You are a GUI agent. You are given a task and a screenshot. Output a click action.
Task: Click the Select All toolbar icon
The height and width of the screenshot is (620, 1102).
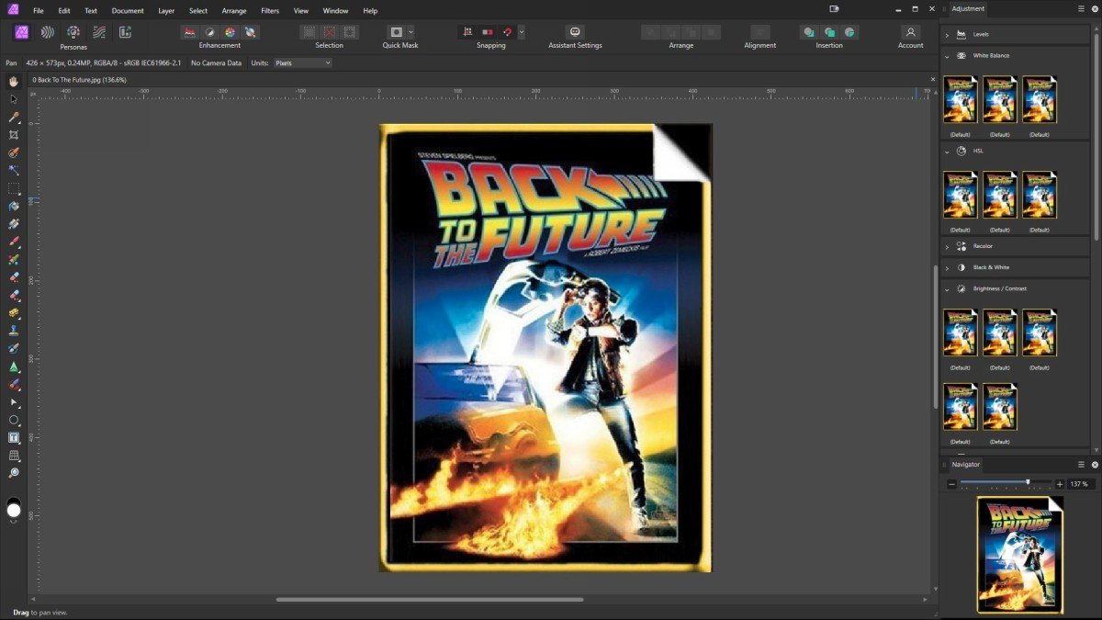tap(309, 31)
